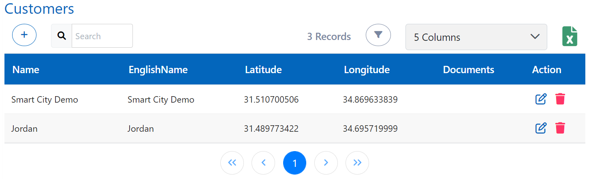Image resolution: width=591 pixels, height=179 pixels.
Task: Click into the Search input field
Action: coord(102,36)
